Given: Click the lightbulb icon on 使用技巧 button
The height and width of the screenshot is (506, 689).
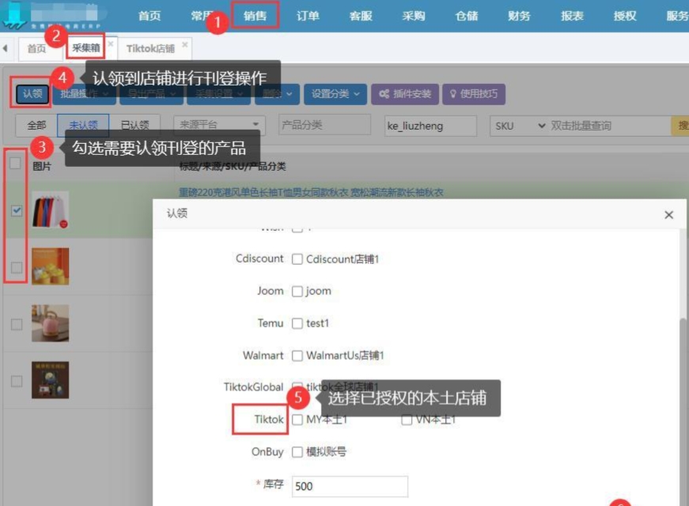Looking at the screenshot, I should pyautogui.click(x=453, y=93).
